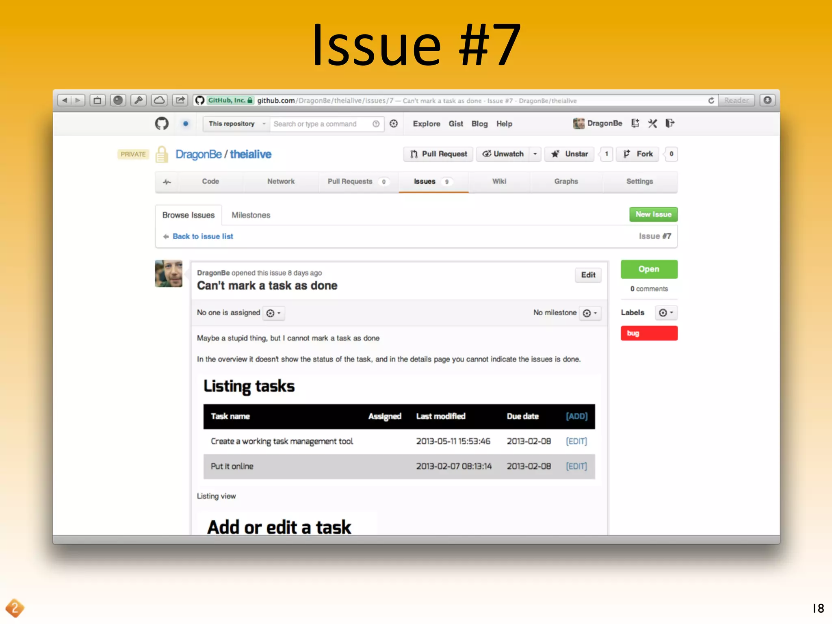Open the milestone gear dropdown
The height and width of the screenshot is (624, 832).
pos(590,313)
